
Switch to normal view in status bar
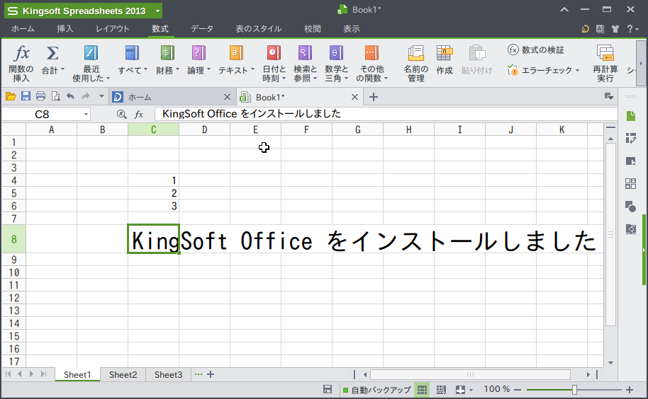click(x=422, y=390)
